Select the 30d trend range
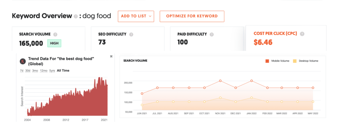 (x=28, y=70)
